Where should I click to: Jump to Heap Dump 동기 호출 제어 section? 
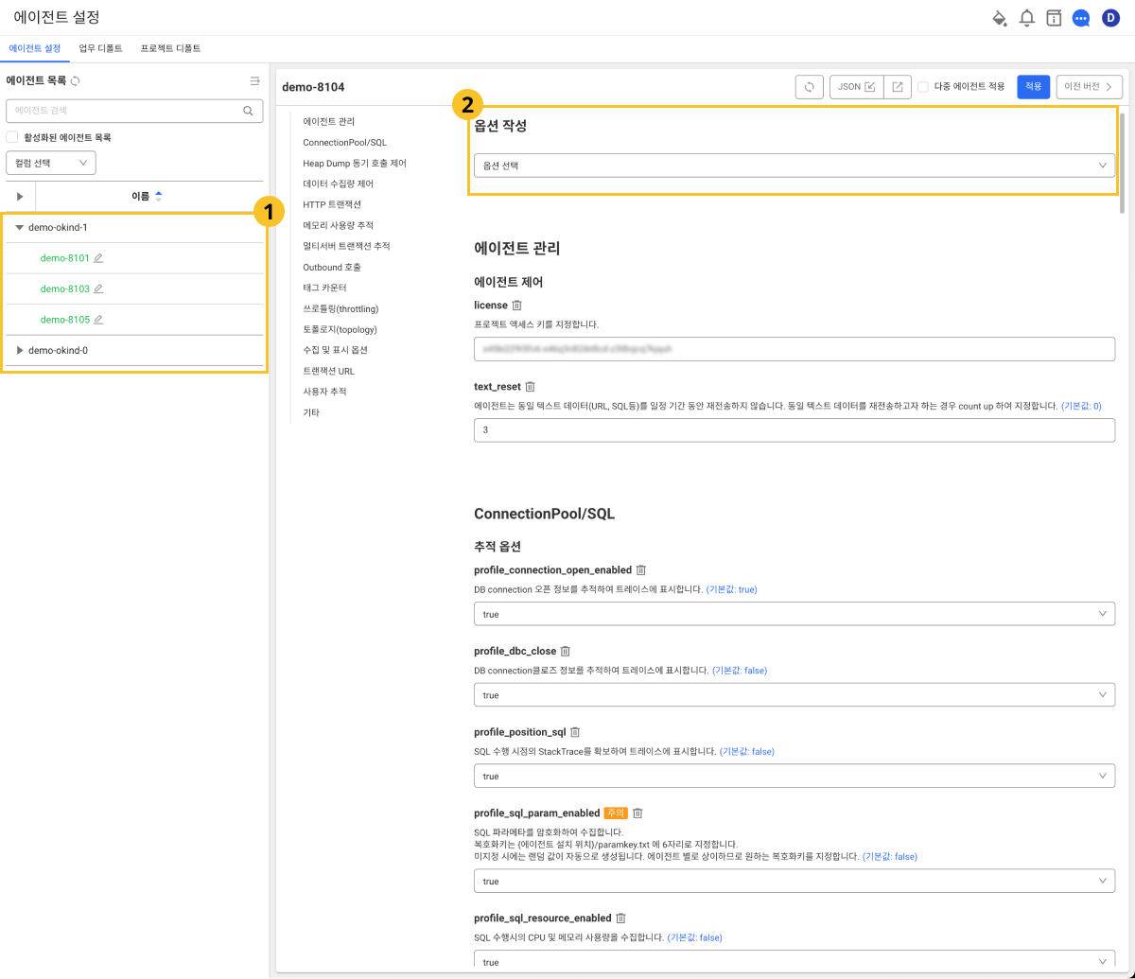point(355,164)
